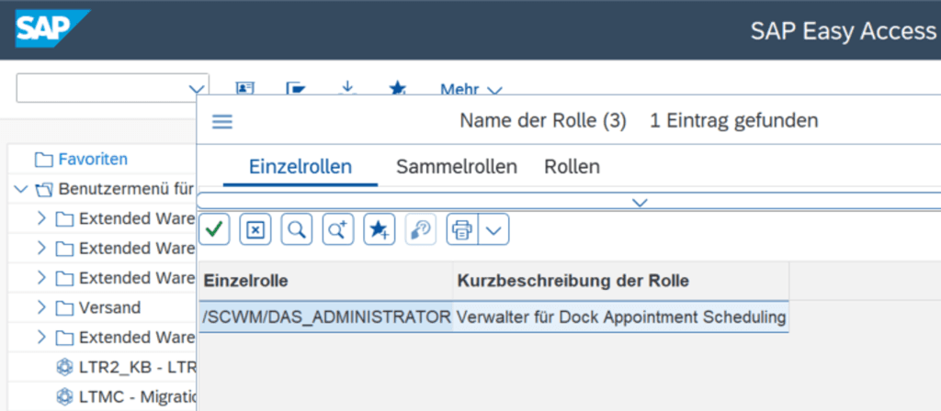Open the dialog hamburger menu icon

[222, 122]
